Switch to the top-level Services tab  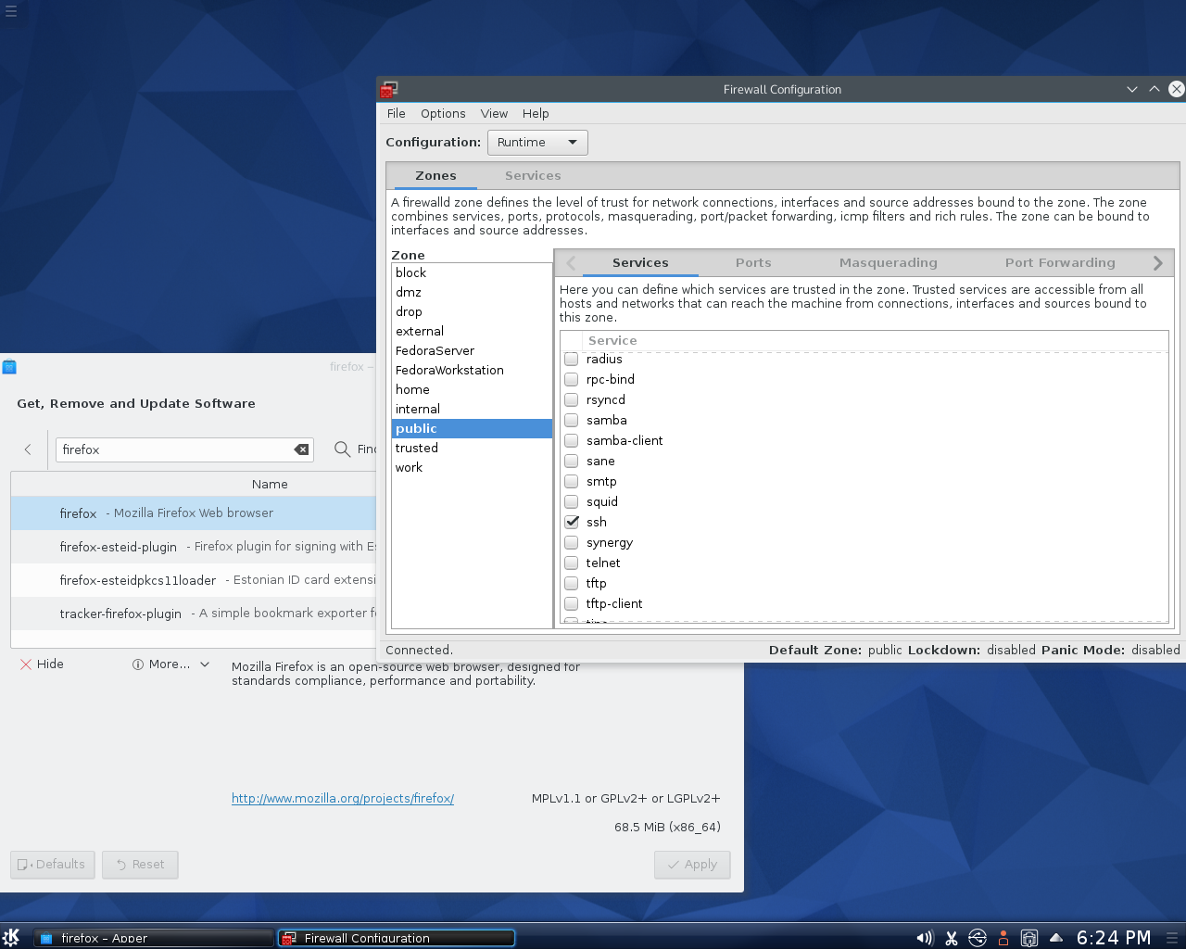[x=533, y=175]
